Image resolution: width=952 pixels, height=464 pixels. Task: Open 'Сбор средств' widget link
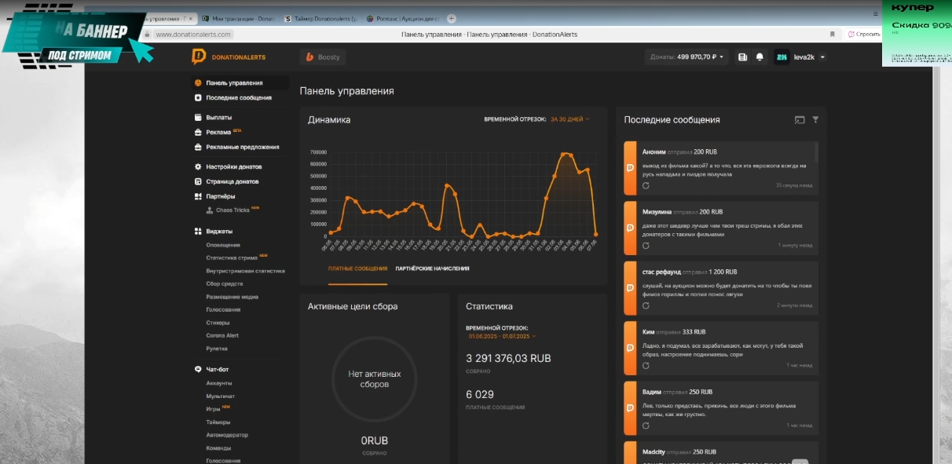point(225,283)
